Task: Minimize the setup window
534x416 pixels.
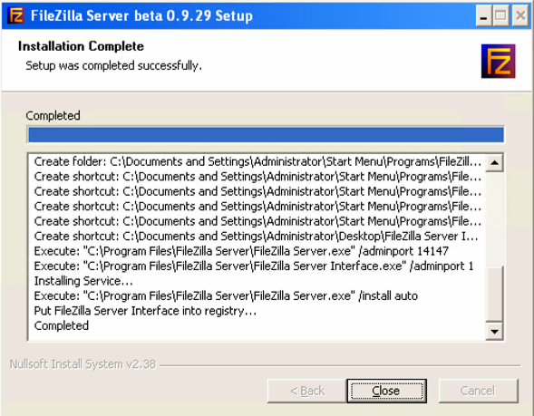Action: tap(483, 16)
